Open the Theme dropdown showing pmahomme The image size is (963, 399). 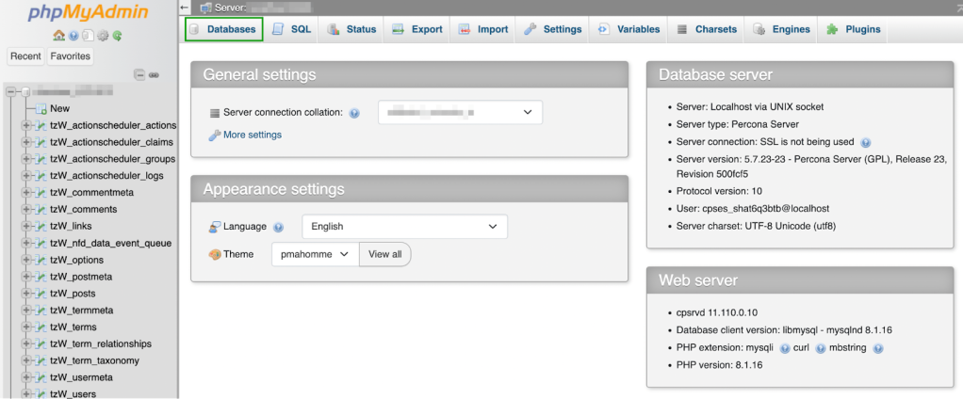click(x=315, y=254)
